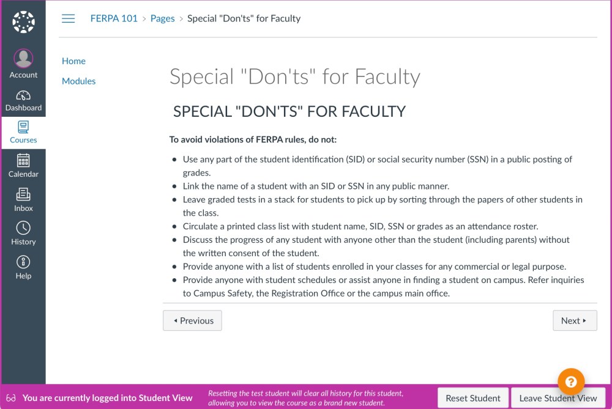Image resolution: width=612 pixels, height=409 pixels.
Task: Click the FERPA 101 breadcrumb link
Action: (x=114, y=18)
